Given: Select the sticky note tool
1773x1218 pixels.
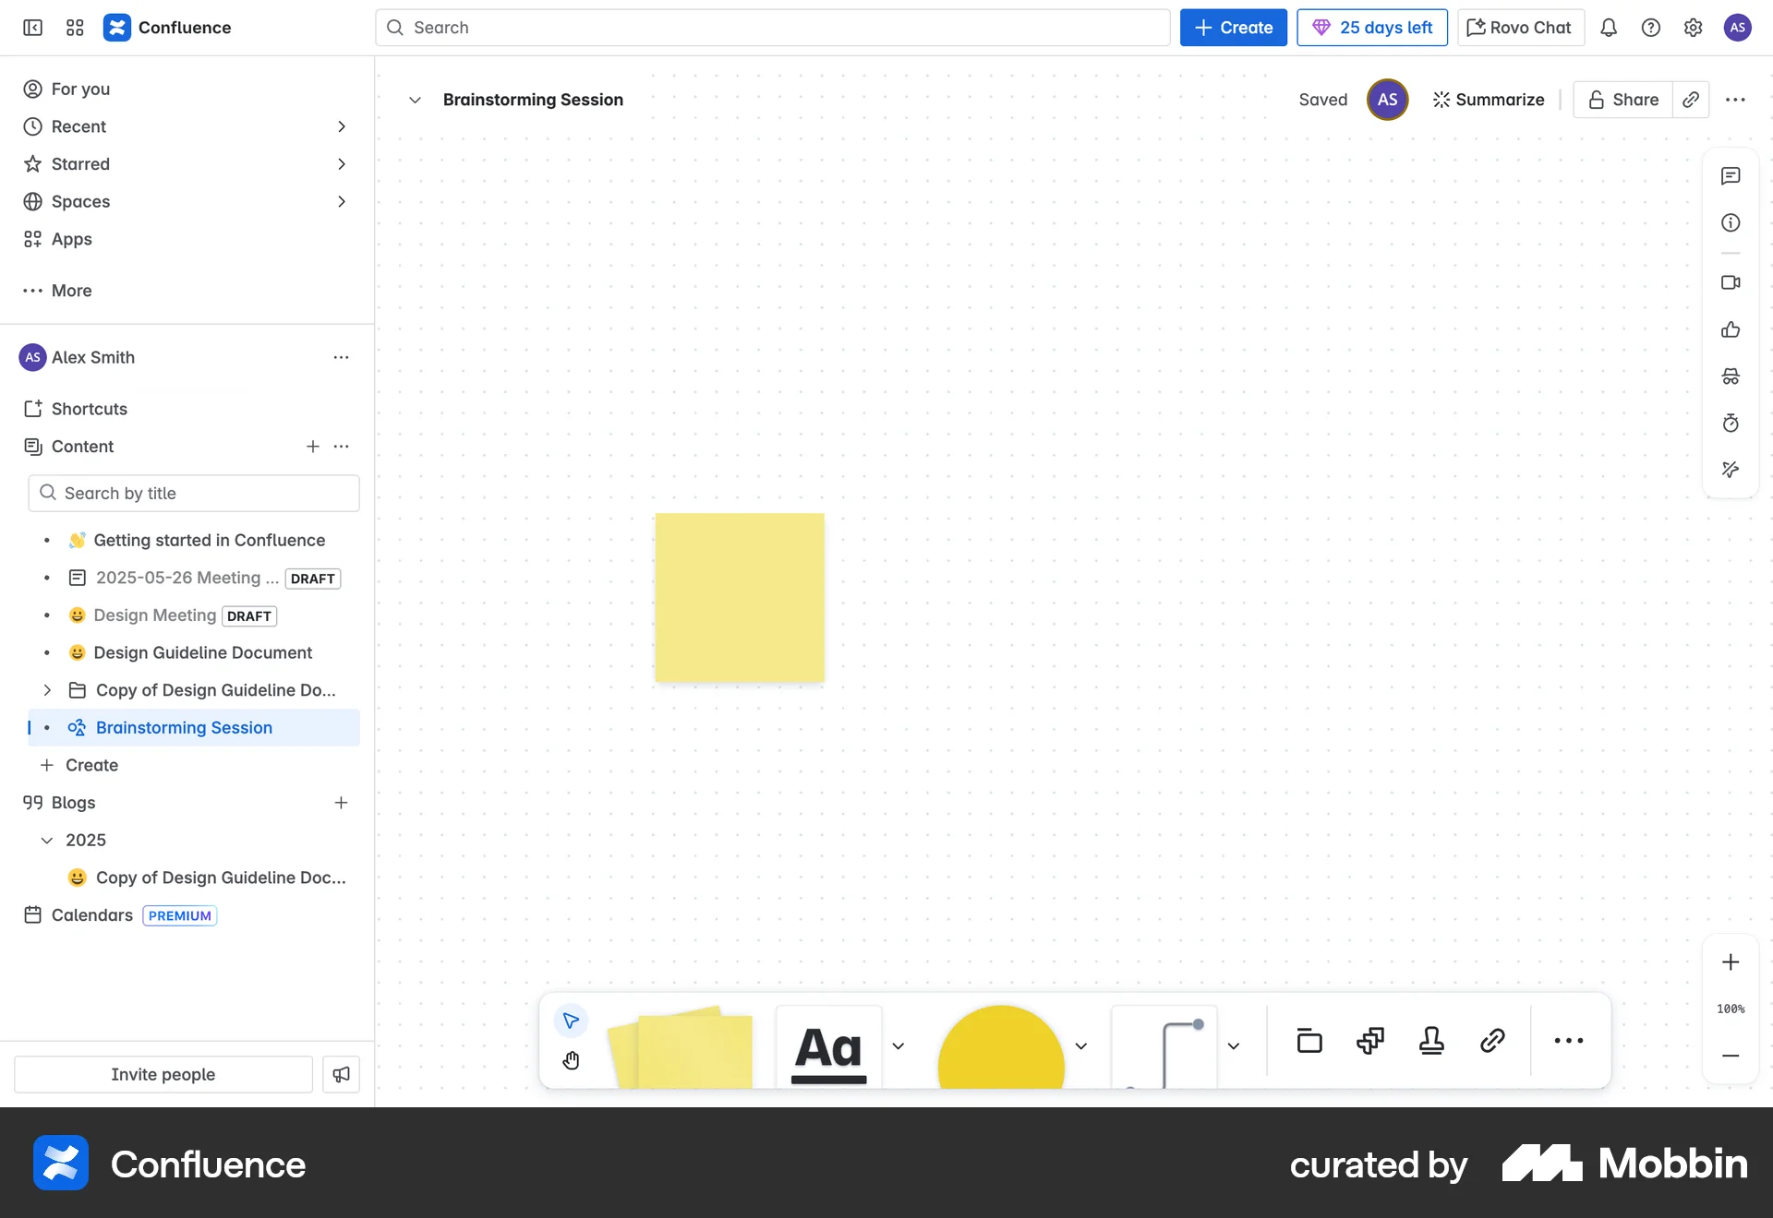Looking at the screenshot, I should (683, 1047).
